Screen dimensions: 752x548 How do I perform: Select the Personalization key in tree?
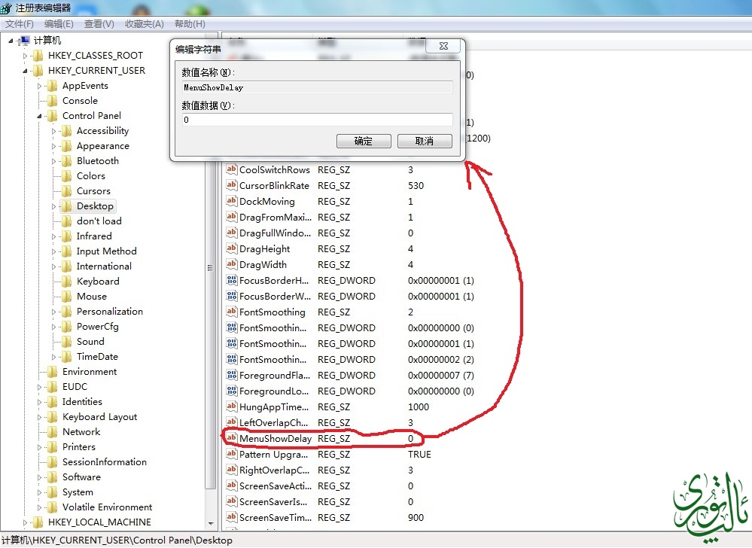pyautogui.click(x=109, y=312)
